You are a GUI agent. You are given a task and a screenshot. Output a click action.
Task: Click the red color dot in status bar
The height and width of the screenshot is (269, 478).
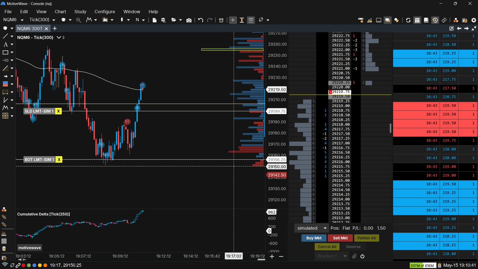(24, 265)
